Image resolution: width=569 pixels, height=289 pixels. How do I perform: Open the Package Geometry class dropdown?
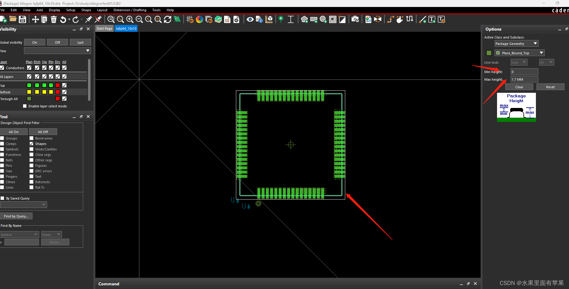tap(516, 44)
